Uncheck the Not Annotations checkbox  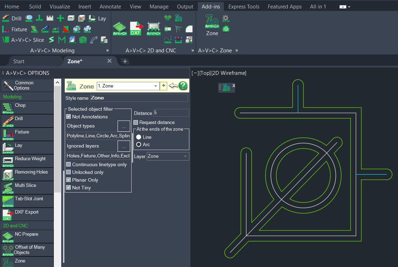click(x=69, y=117)
